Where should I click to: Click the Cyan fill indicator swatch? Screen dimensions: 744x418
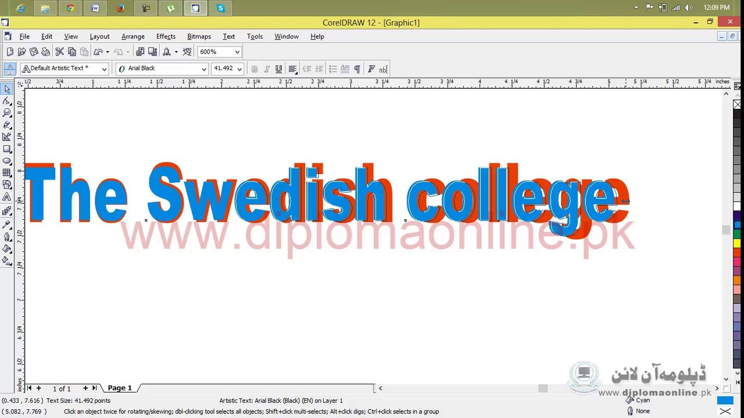point(725,400)
